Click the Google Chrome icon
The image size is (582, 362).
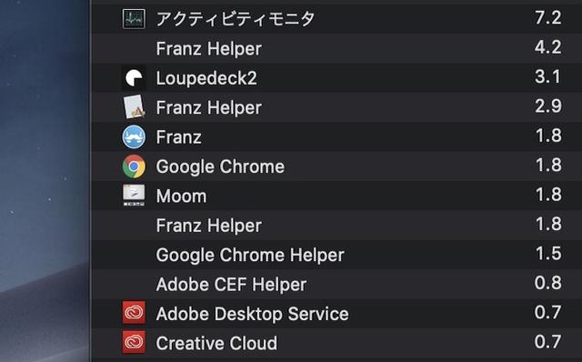[134, 166]
